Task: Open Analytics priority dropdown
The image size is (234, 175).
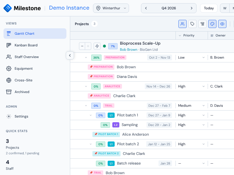Action: click(x=191, y=86)
